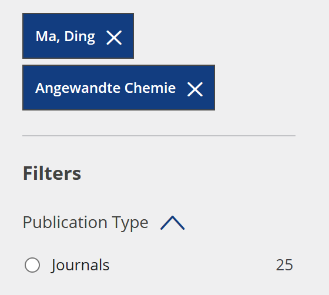Click the Filters heading
This screenshot has height=295, width=329.
(x=52, y=173)
